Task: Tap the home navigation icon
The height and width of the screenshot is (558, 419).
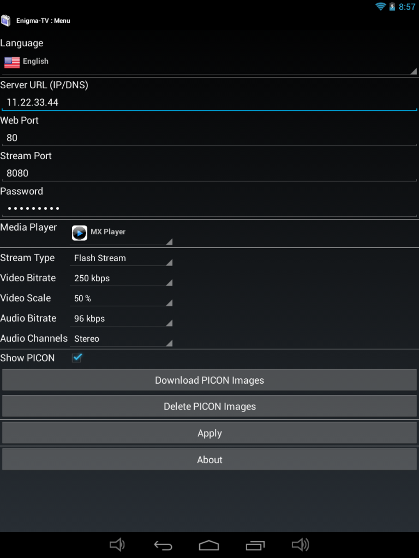Action: click(209, 545)
